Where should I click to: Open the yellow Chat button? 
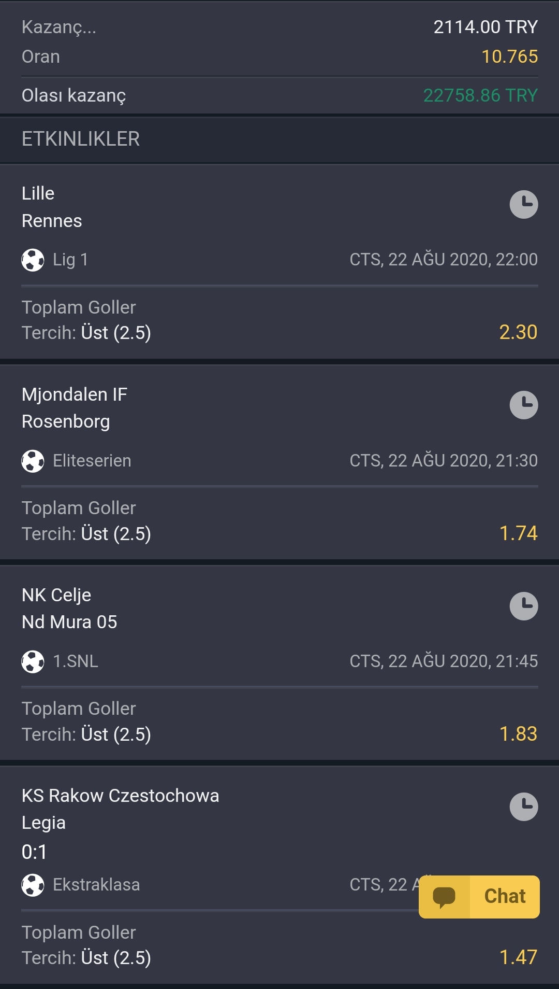[x=479, y=897]
